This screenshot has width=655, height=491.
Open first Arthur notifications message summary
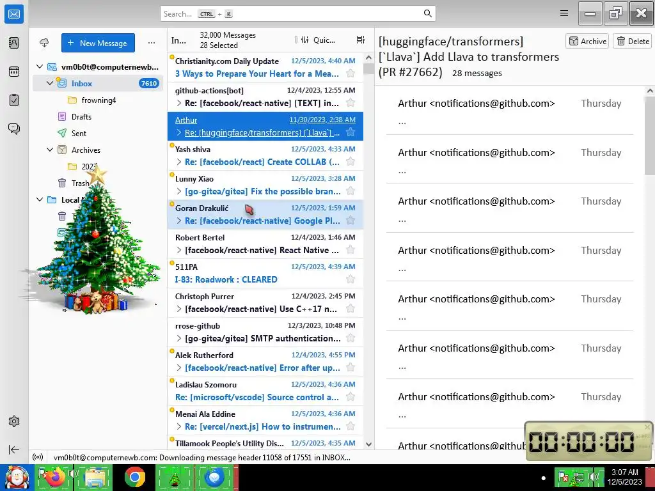[x=510, y=111]
